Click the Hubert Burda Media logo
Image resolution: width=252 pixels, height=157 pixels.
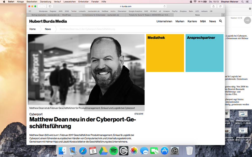[x=48, y=21]
